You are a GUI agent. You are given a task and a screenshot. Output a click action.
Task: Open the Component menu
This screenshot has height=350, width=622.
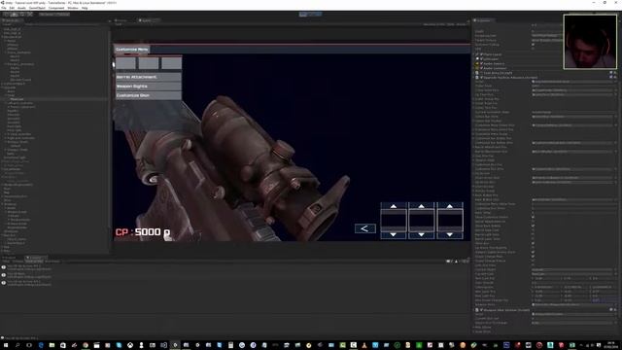[x=56, y=8]
